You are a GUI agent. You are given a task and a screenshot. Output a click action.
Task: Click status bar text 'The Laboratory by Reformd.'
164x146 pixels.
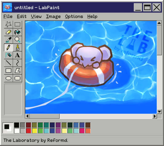[36, 140]
